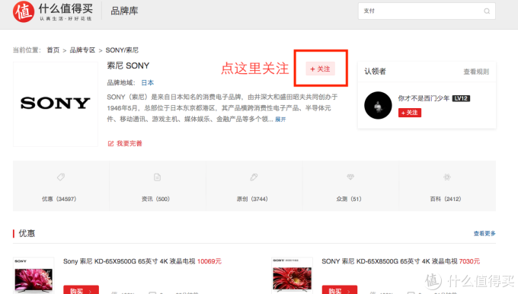Click the 百科 atom icon
518x294 pixels.
pyautogui.click(x=447, y=177)
